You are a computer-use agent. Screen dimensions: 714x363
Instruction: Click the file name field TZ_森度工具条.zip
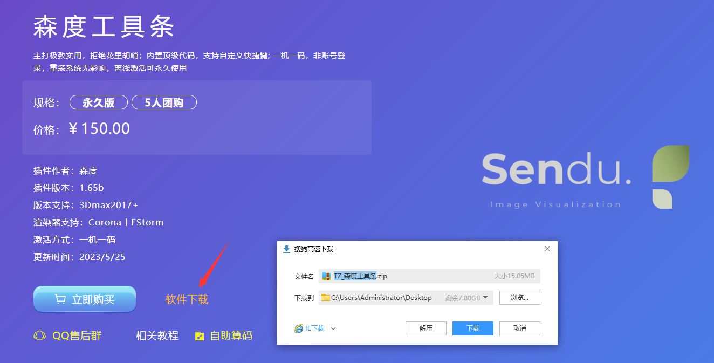[x=429, y=276]
